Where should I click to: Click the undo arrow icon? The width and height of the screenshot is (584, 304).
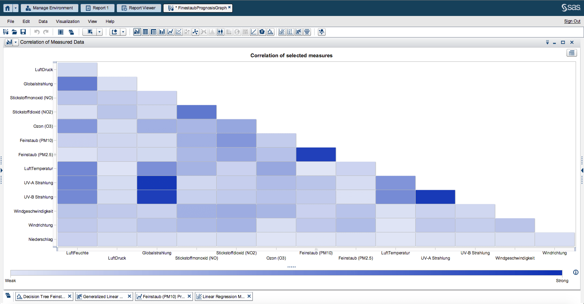[x=37, y=32]
